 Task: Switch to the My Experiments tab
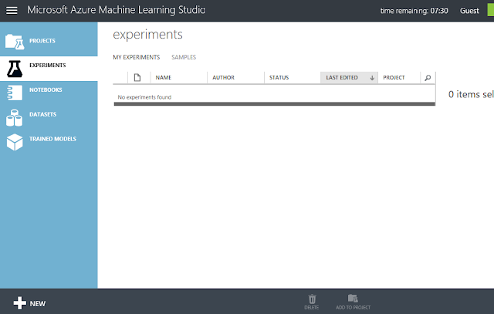click(136, 57)
